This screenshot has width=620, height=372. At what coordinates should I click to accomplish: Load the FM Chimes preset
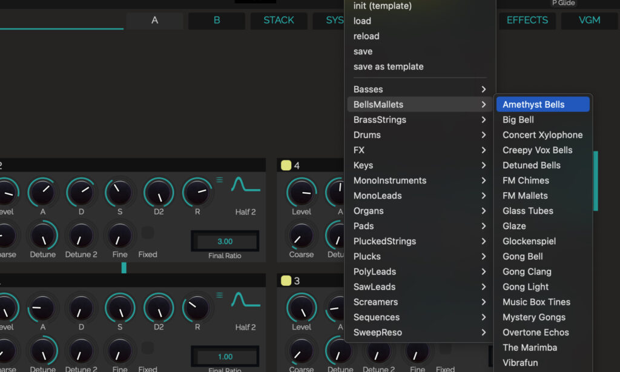point(543,181)
